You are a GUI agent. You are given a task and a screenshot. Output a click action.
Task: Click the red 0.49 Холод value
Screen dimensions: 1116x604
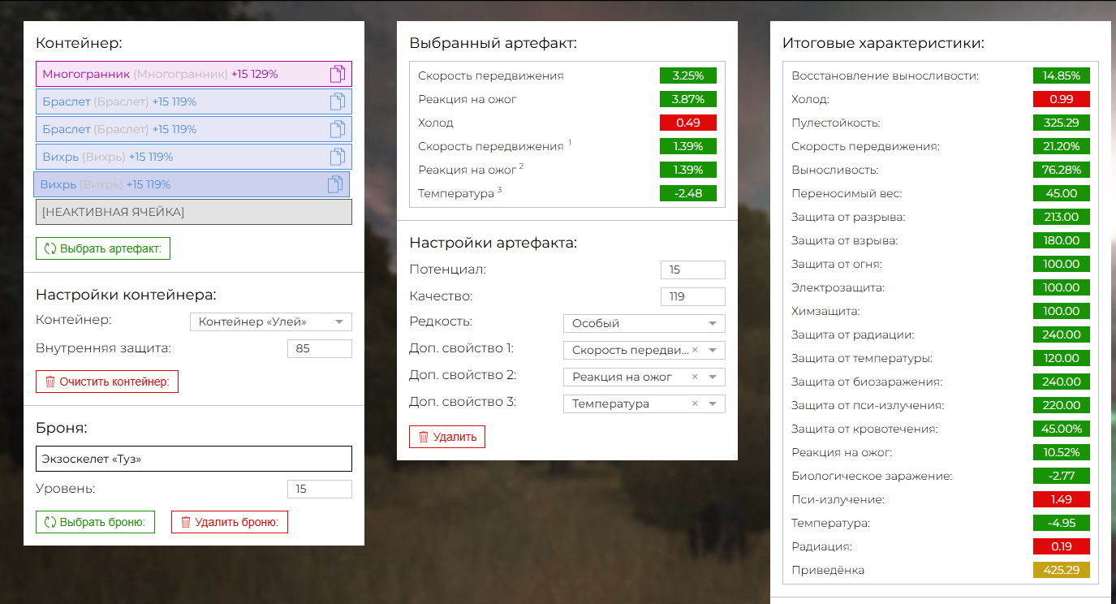point(688,123)
